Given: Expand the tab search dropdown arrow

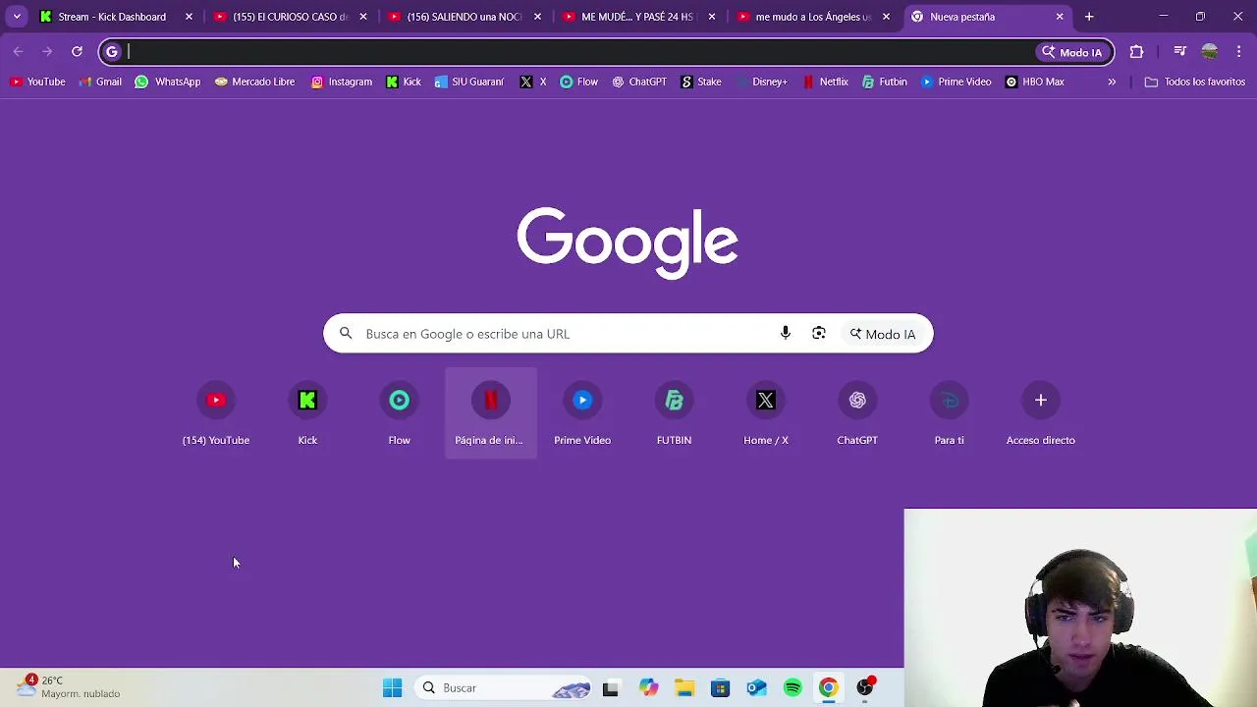Looking at the screenshot, I should click(x=17, y=17).
